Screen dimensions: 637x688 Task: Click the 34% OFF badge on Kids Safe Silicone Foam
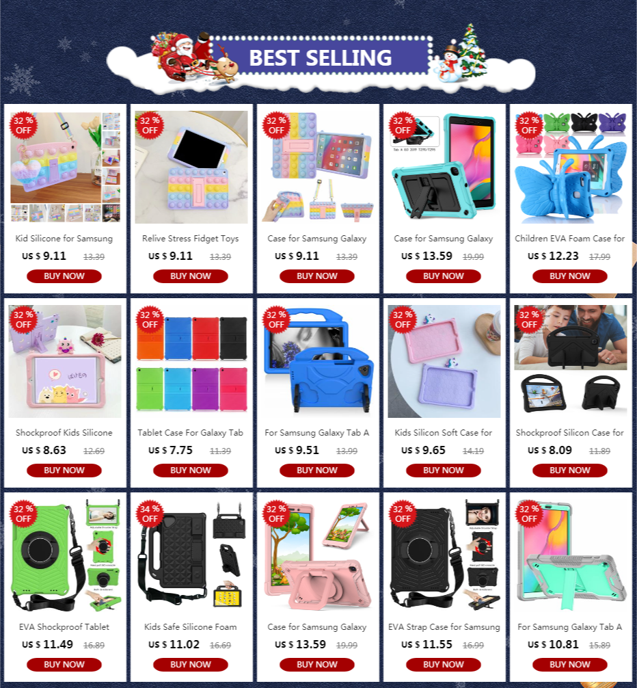pos(150,514)
